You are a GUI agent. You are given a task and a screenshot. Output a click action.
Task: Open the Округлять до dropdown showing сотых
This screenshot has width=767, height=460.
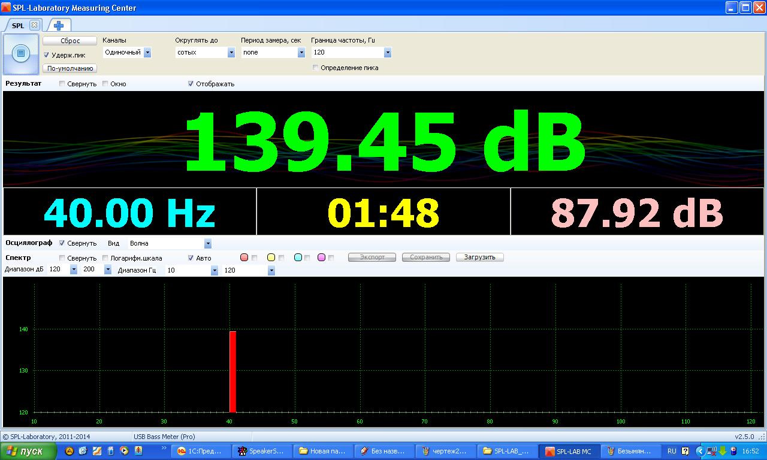coord(205,52)
